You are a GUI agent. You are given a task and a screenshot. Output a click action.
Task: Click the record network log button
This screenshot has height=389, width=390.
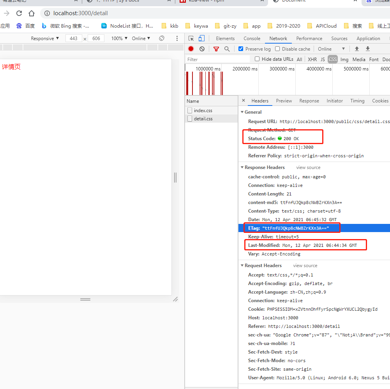191,49
